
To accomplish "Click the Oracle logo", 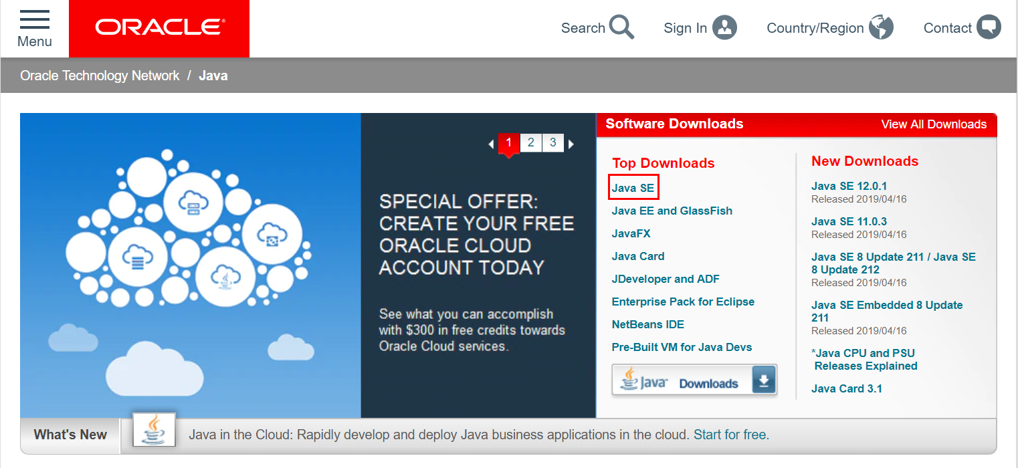I will coord(159,29).
